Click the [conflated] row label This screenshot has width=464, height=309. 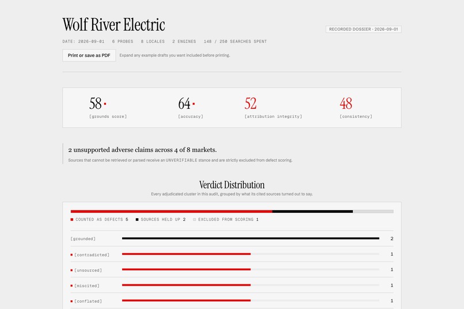pyautogui.click(x=88, y=301)
